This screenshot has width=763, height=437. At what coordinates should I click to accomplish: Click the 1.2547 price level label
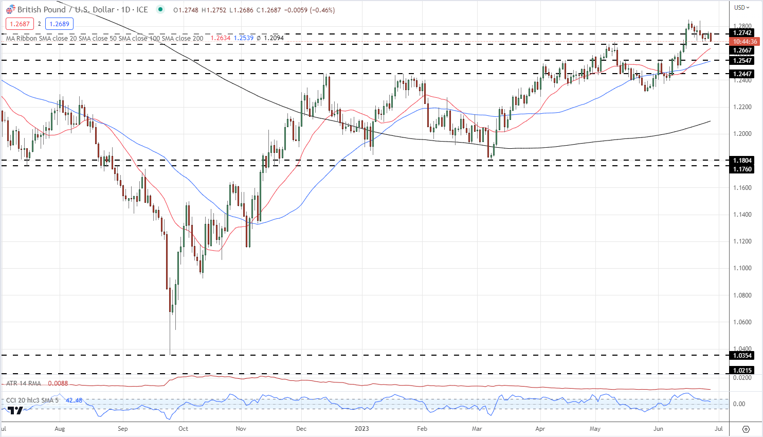click(742, 61)
